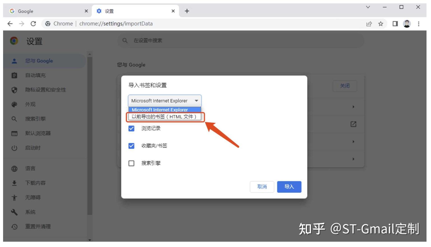431x247 pixels.
Task: Check the 搜索引擎 checkbox in dialog
Action: tap(131, 163)
